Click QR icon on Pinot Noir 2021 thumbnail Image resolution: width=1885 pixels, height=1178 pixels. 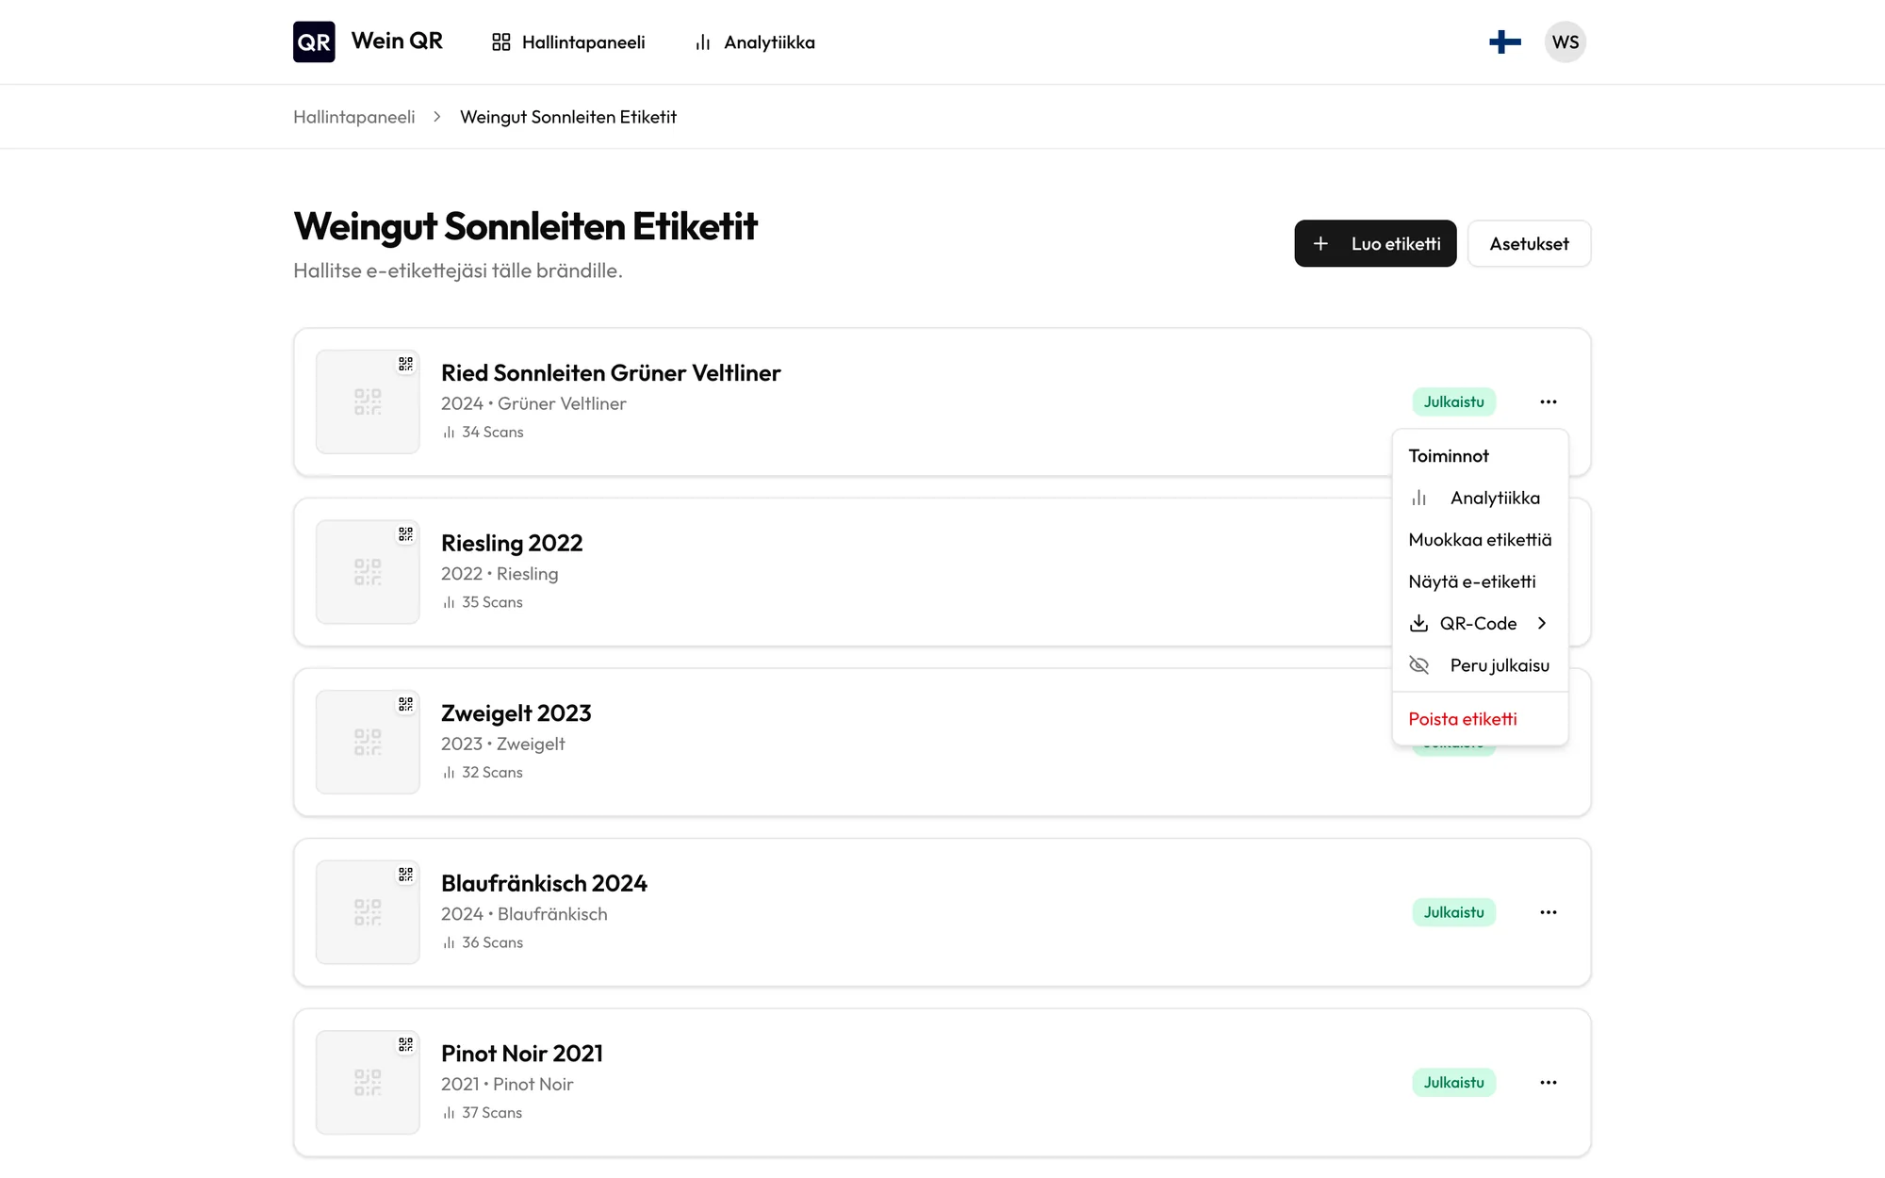click(405, 1044)
